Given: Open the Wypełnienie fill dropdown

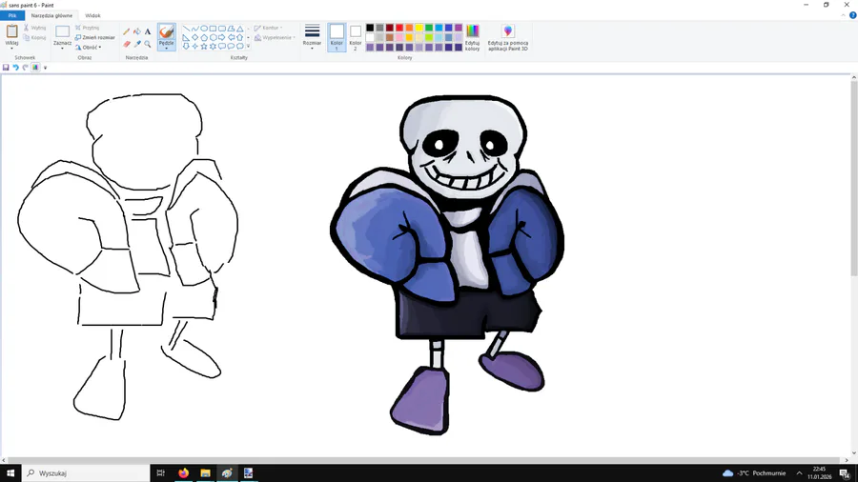Looking at the screenshot, I should point(275,38).
